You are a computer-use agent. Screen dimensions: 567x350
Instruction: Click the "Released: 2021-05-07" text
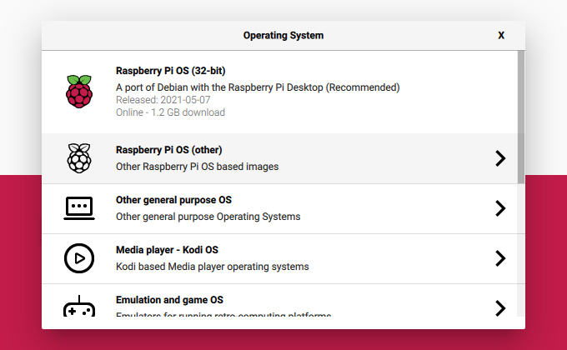(163, 100)
